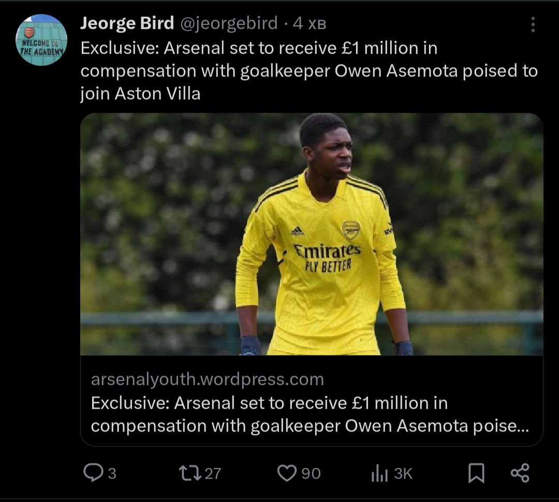This screenshot has width=559, height=502.
Task: Click the '4 хв' tweet timestamp
Action: (x=310, y=24)
